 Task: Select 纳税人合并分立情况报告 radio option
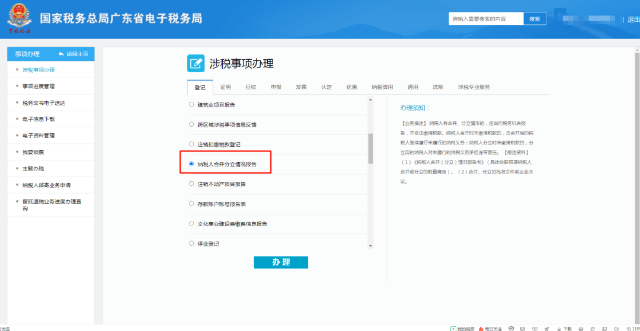point(191,164)
